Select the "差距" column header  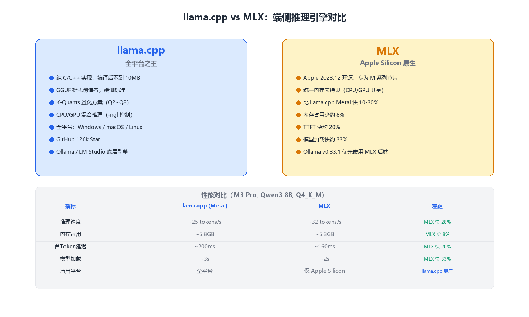point(437,206)
